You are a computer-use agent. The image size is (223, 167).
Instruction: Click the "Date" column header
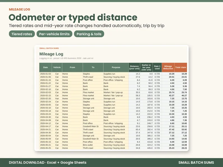pos(45,67)
